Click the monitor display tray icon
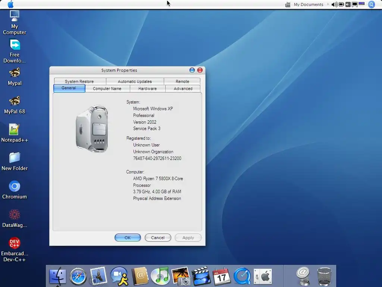The width and height of the screenshot is (382, 287). [355, 4]
